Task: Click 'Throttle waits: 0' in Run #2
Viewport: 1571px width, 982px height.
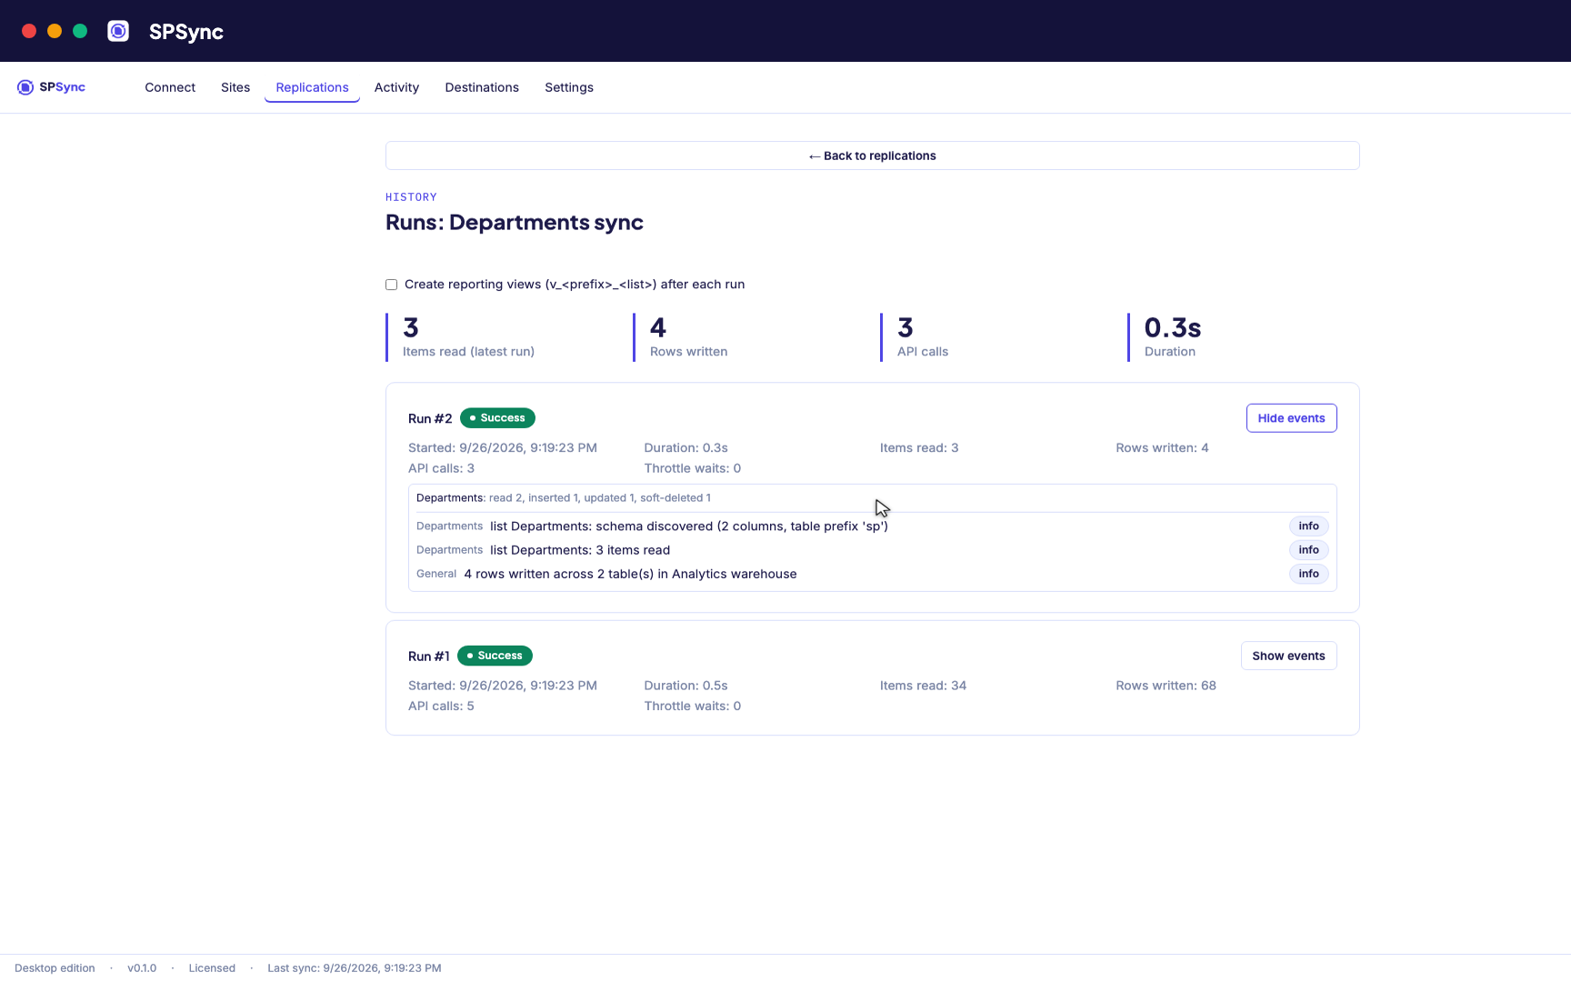Action: [x=693, y=469]
